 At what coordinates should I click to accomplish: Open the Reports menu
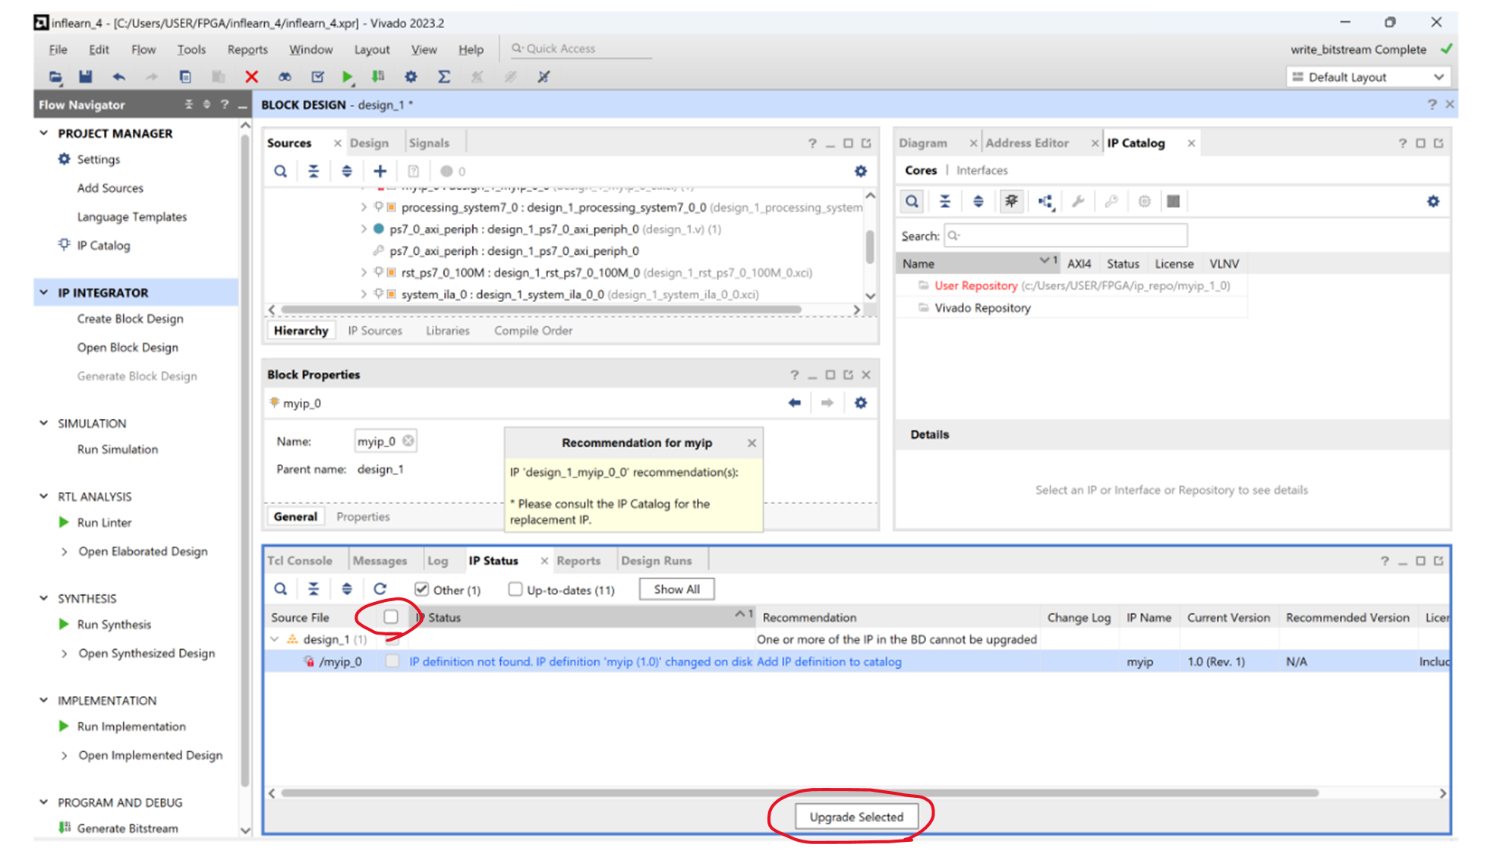click(247, 49)
